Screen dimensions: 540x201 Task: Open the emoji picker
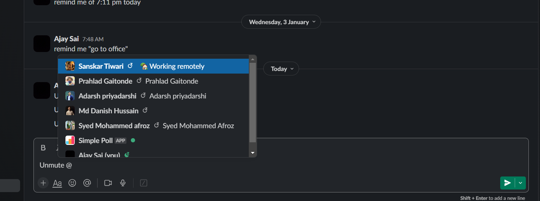click(72, 183)
